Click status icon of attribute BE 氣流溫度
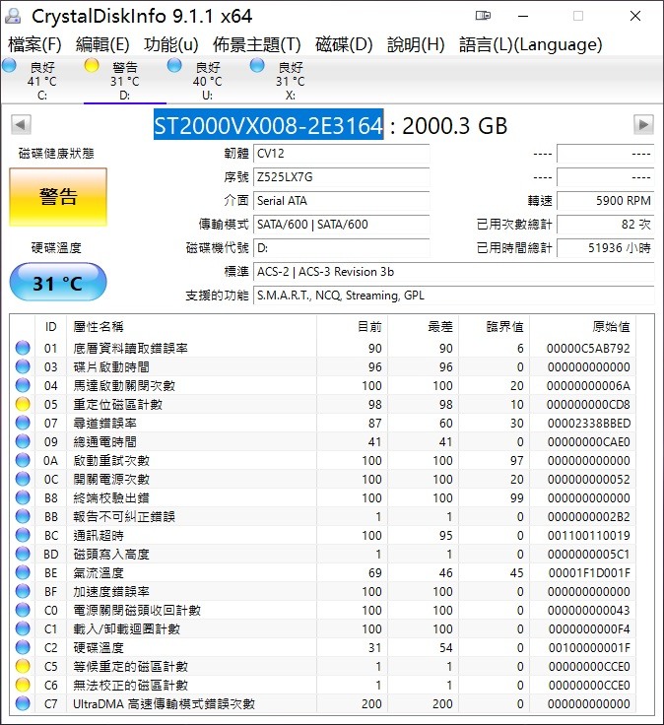The image size is (664, 725). point(23,572)
